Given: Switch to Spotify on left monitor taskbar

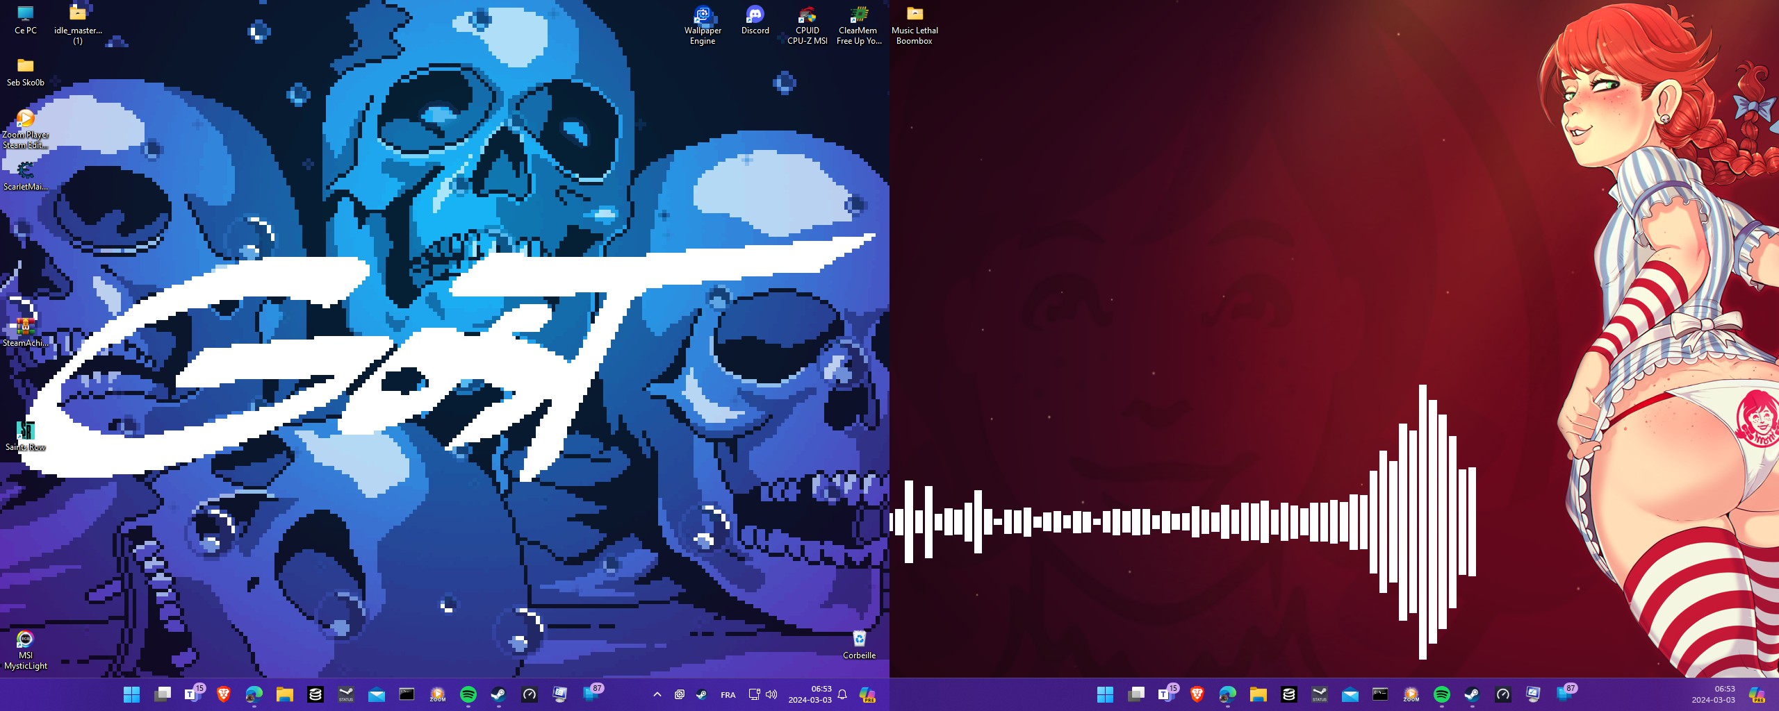Looking at the screenshot, I should click(x=468, y=694).
